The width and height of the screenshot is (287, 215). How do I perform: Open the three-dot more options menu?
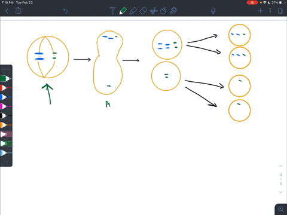coord(270,11)
